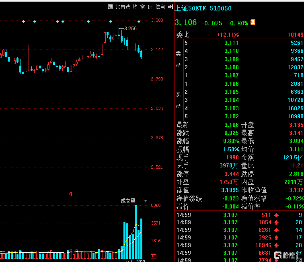
Task: Click buy level 4 price 3.103
Action: coord(232,109)
